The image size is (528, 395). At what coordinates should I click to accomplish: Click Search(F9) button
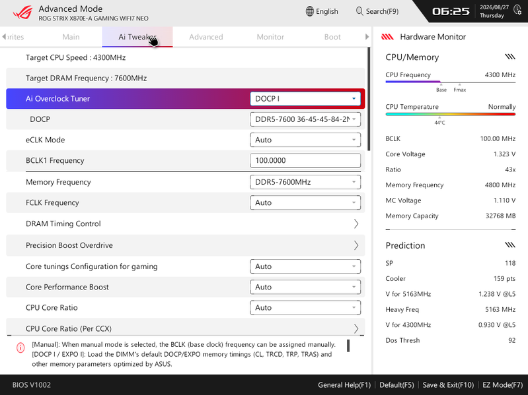[377, 11]
